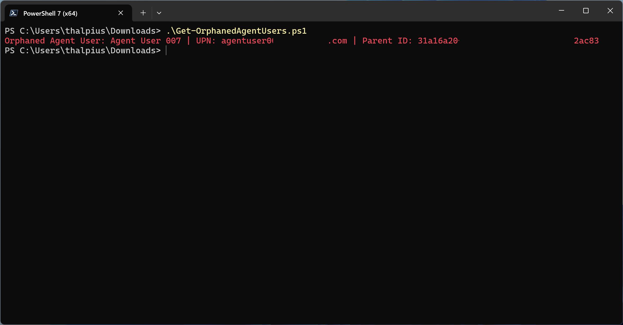Minimize the terminal window

coord(561,11)
